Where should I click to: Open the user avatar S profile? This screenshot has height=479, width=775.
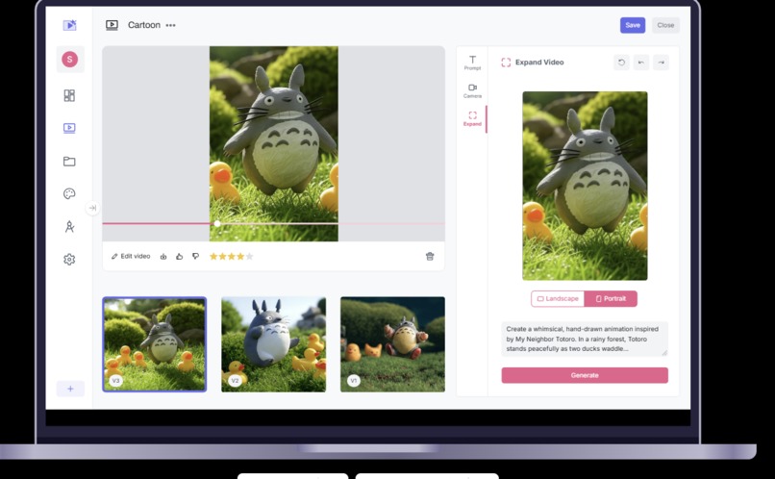tap(69, 60)
